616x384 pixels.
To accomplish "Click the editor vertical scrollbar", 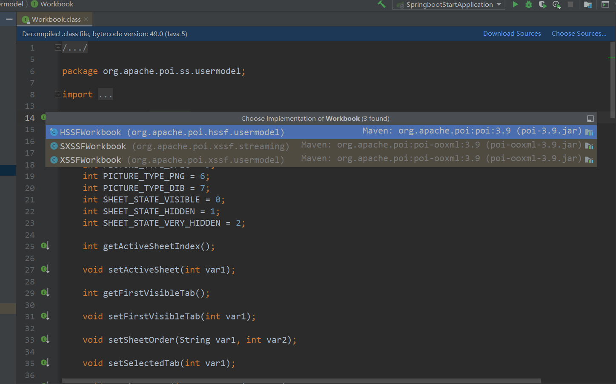I will (612, 80).
